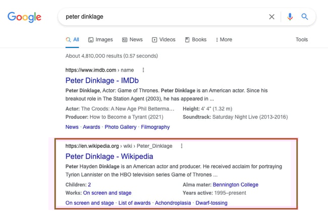This screenshot has height=214, width=328.
Task: Open the Videos search tab
Action: (163, 39)
